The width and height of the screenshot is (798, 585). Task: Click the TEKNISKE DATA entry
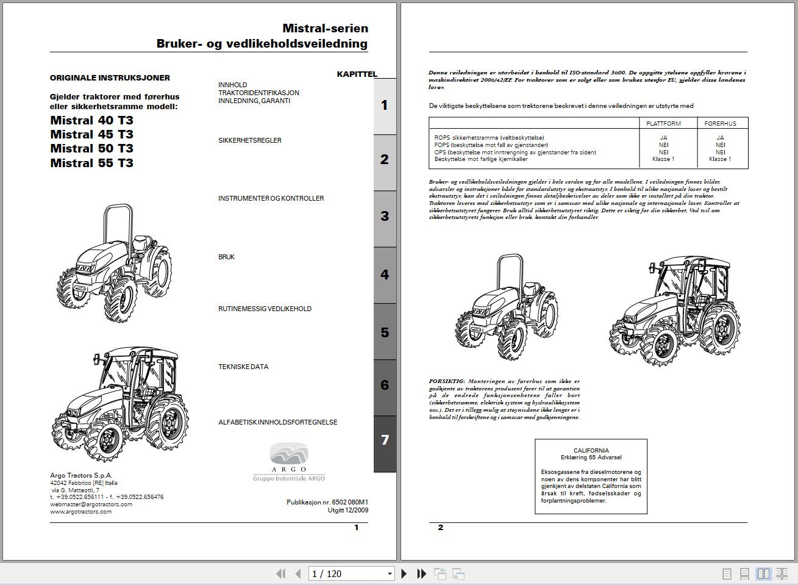[243, 367]
